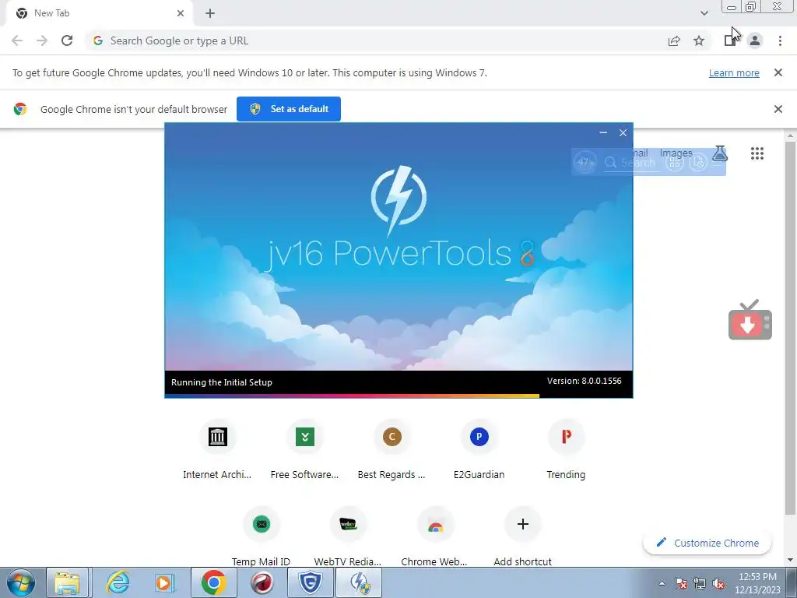Click Customize Chrome button

pos(707,543)
